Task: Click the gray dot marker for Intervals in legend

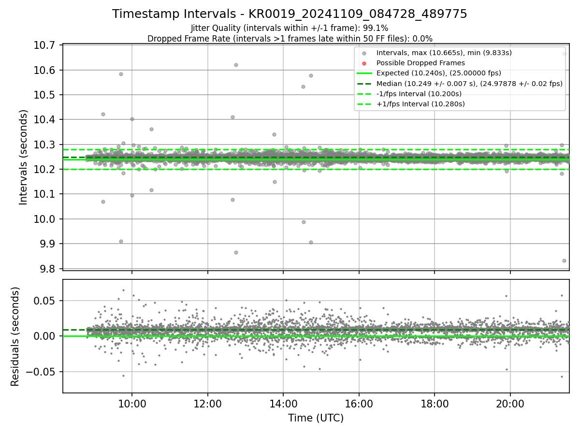Action: (x=364, y=53)
